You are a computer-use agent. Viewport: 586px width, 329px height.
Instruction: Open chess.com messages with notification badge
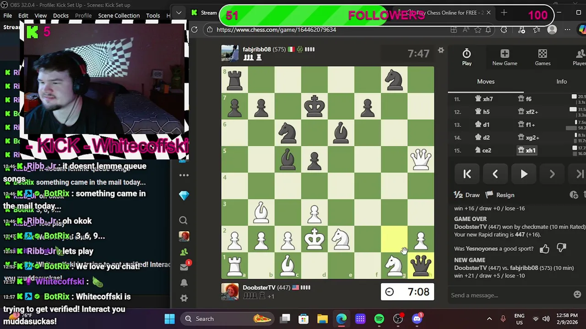coord(184,266)
